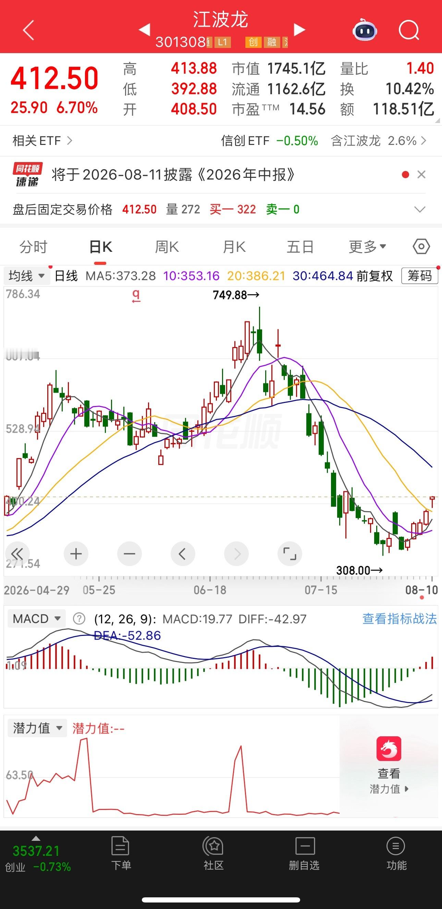Screen dimensions: 442x909
Task: Switch to 周K tab
Action: [167, 247]
